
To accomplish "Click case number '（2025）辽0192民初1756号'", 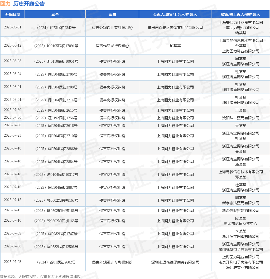I will point(56,118).
